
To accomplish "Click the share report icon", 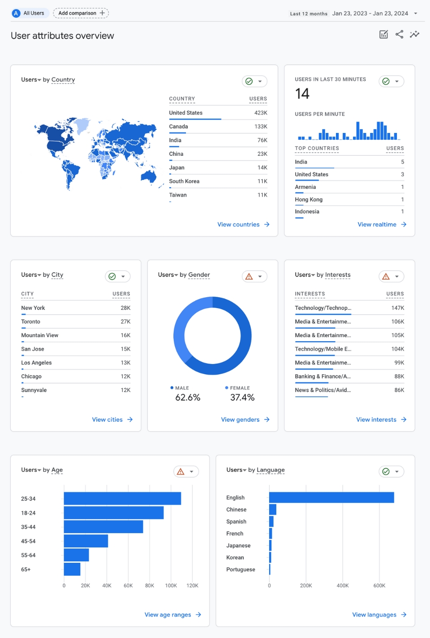I will click(x=399, y=34).
